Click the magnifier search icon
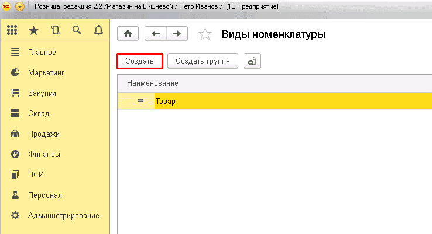The image size is (432, 234). click(77, 30)
